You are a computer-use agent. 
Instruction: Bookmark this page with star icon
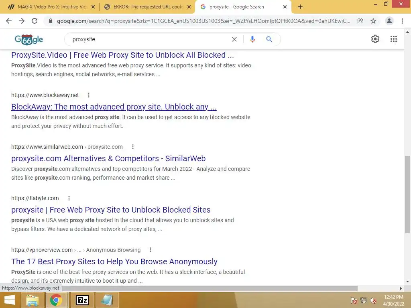pos(373,21)
